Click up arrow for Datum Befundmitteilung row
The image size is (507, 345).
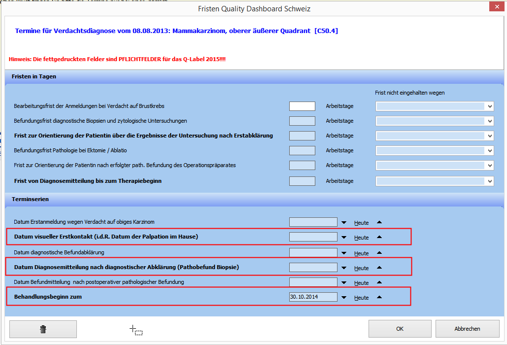[379, 282]
